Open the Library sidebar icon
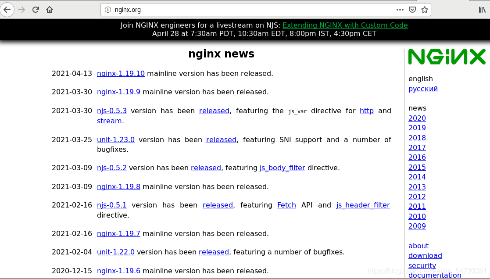 coord(482,10)
